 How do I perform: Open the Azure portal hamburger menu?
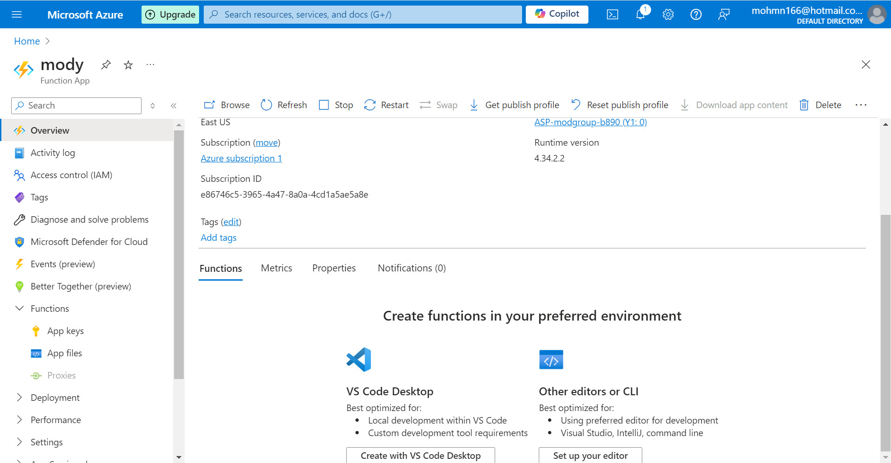17,14
